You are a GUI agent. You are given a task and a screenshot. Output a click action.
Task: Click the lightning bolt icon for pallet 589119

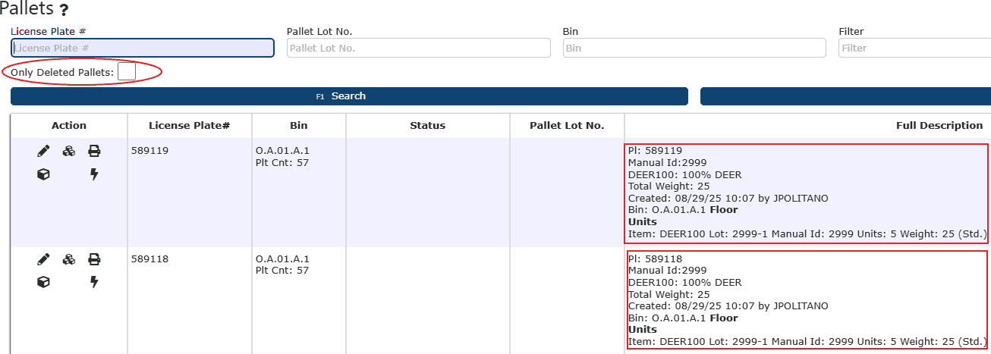click(94, 174)
